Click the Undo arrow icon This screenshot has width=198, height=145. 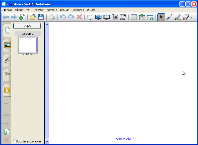click(x=63, y=17)
